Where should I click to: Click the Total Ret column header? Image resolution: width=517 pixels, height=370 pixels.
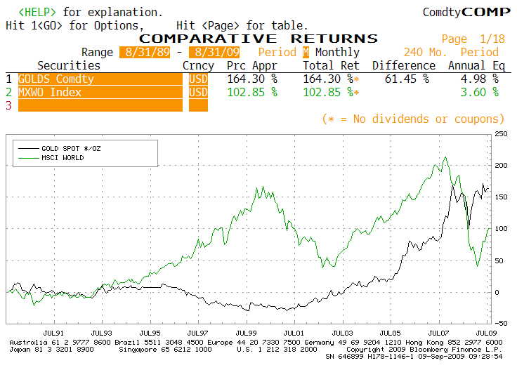pos(331,65)
